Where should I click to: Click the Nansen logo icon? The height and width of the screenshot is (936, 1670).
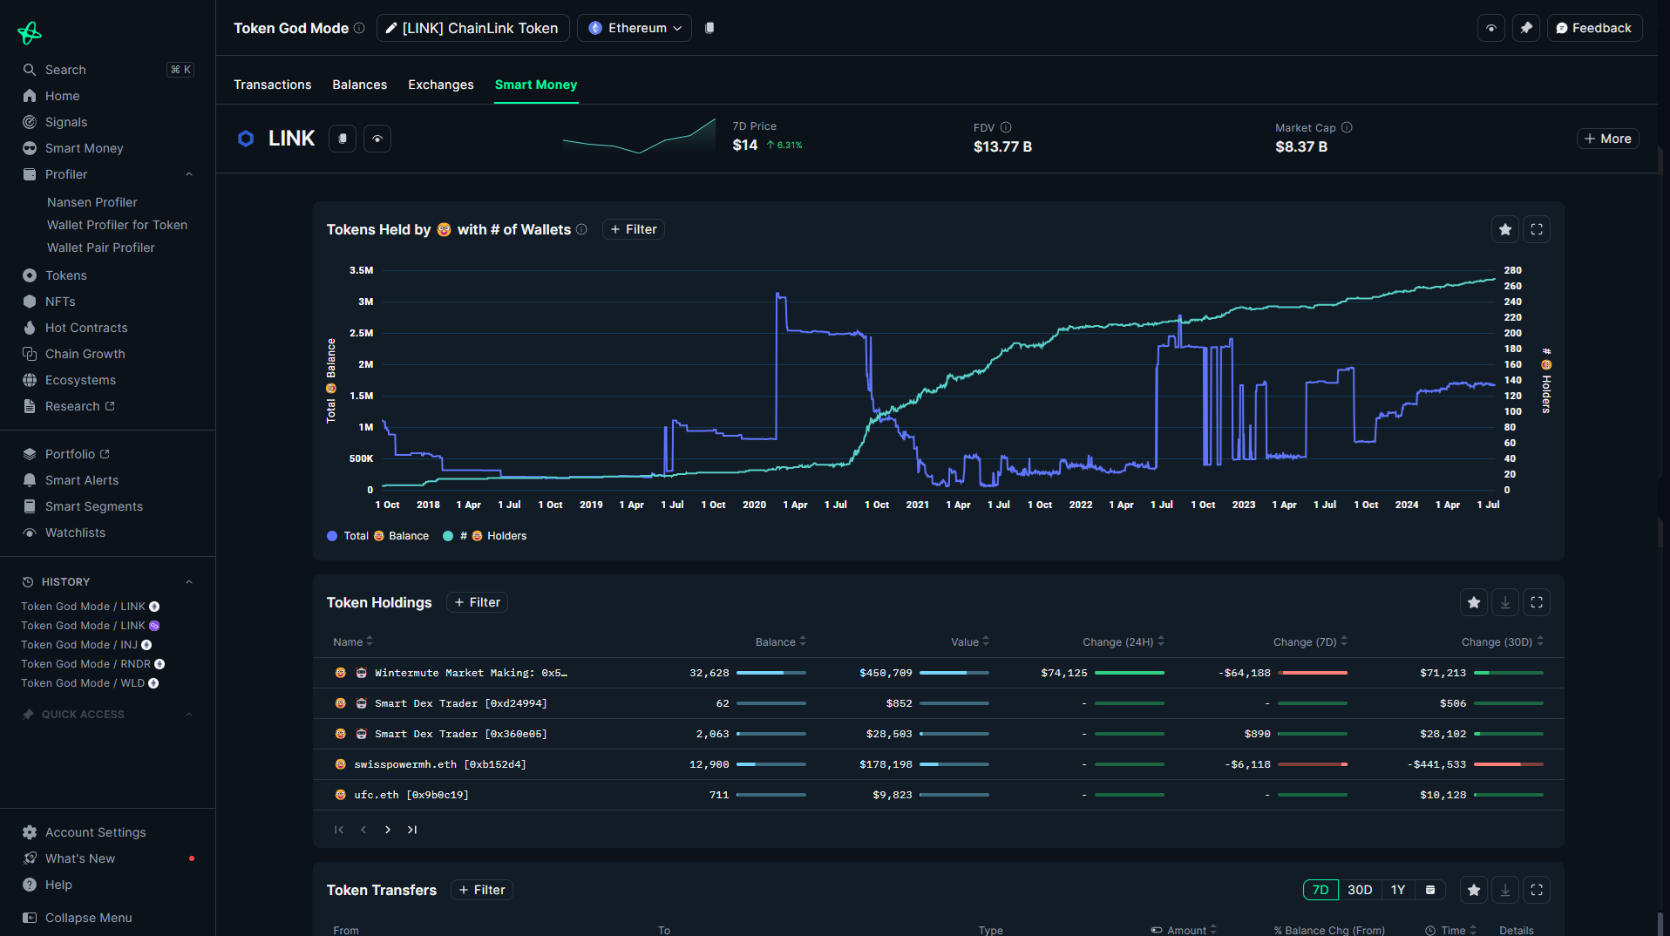point(30,32)
